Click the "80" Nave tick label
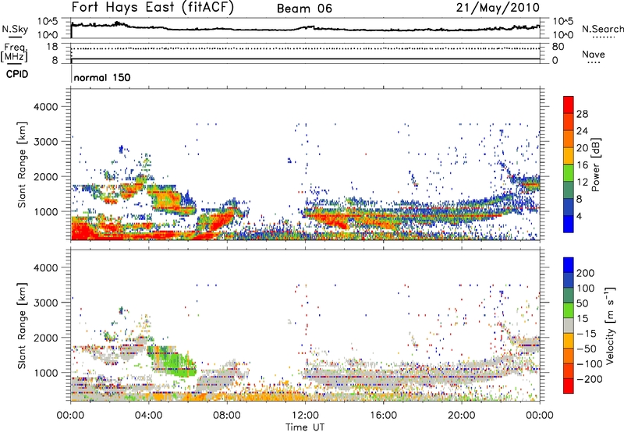The image size is (624, 432). click(558, 47)
